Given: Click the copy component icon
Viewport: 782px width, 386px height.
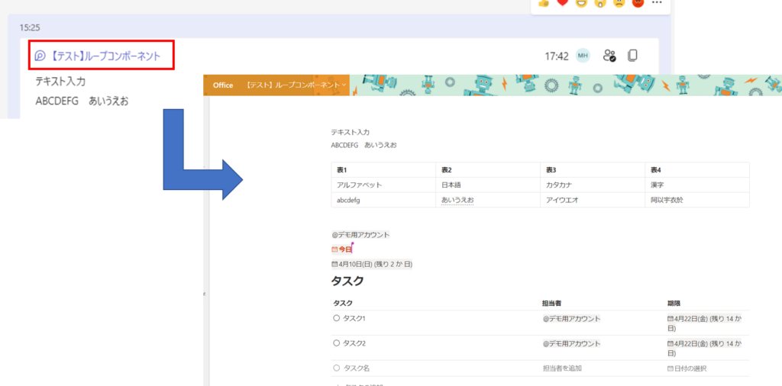Looking at the screenshot, I should 632,56.
